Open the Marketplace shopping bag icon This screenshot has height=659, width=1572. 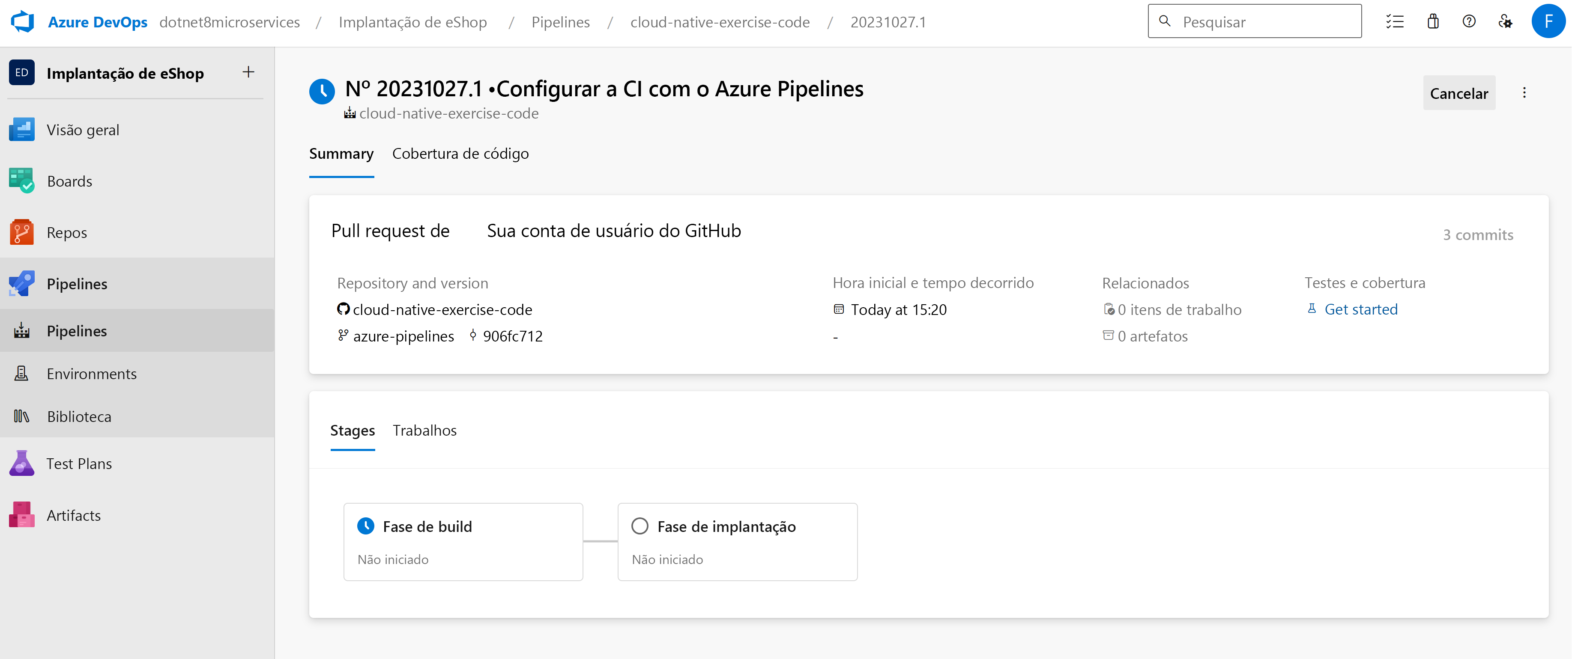point(1432,21)
